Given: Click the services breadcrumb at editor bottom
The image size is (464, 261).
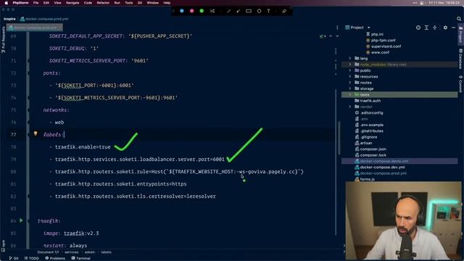Looking at the screenshot, I should (72, 252).
